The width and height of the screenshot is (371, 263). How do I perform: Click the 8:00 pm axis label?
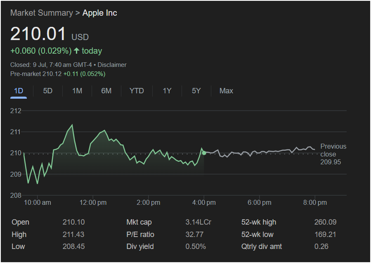(x=315, y=203)
